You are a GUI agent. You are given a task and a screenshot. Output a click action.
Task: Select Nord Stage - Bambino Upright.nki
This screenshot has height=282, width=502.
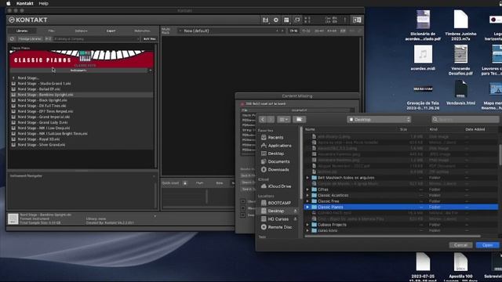(x=45, y=95)
